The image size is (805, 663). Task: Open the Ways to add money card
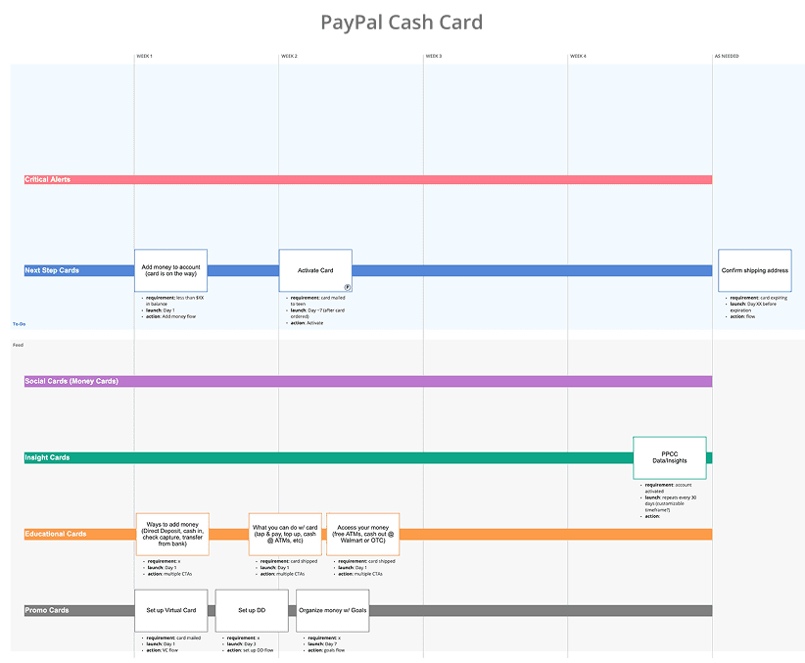172,534
